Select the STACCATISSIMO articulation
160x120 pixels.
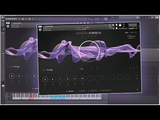point(105,90)
